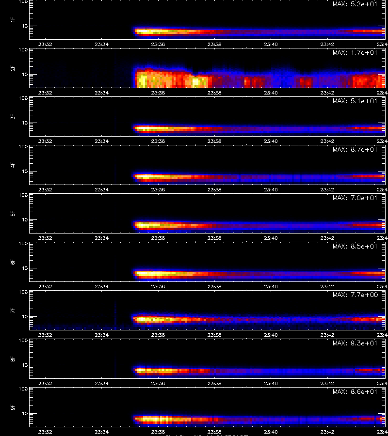
Task: Select the MAX: 7.0e+01 annotation
Action: coord(355,198)
